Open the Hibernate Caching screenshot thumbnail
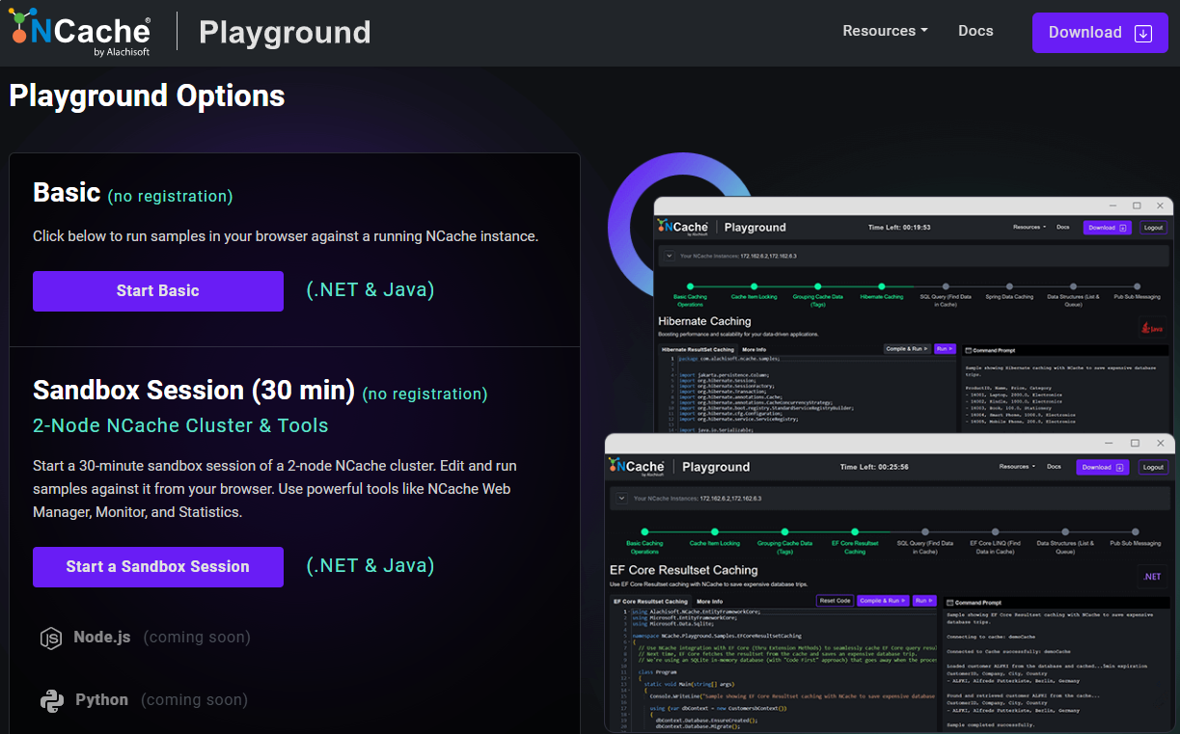The image size is (1180, 734). pyautogui.click(x=914, y=313)
